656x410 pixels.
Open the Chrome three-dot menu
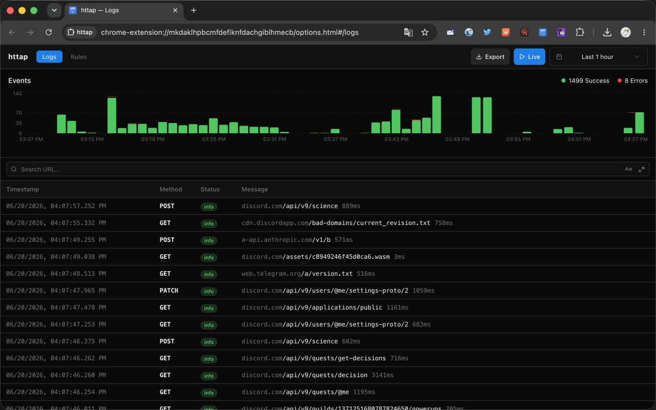point(644,32)
